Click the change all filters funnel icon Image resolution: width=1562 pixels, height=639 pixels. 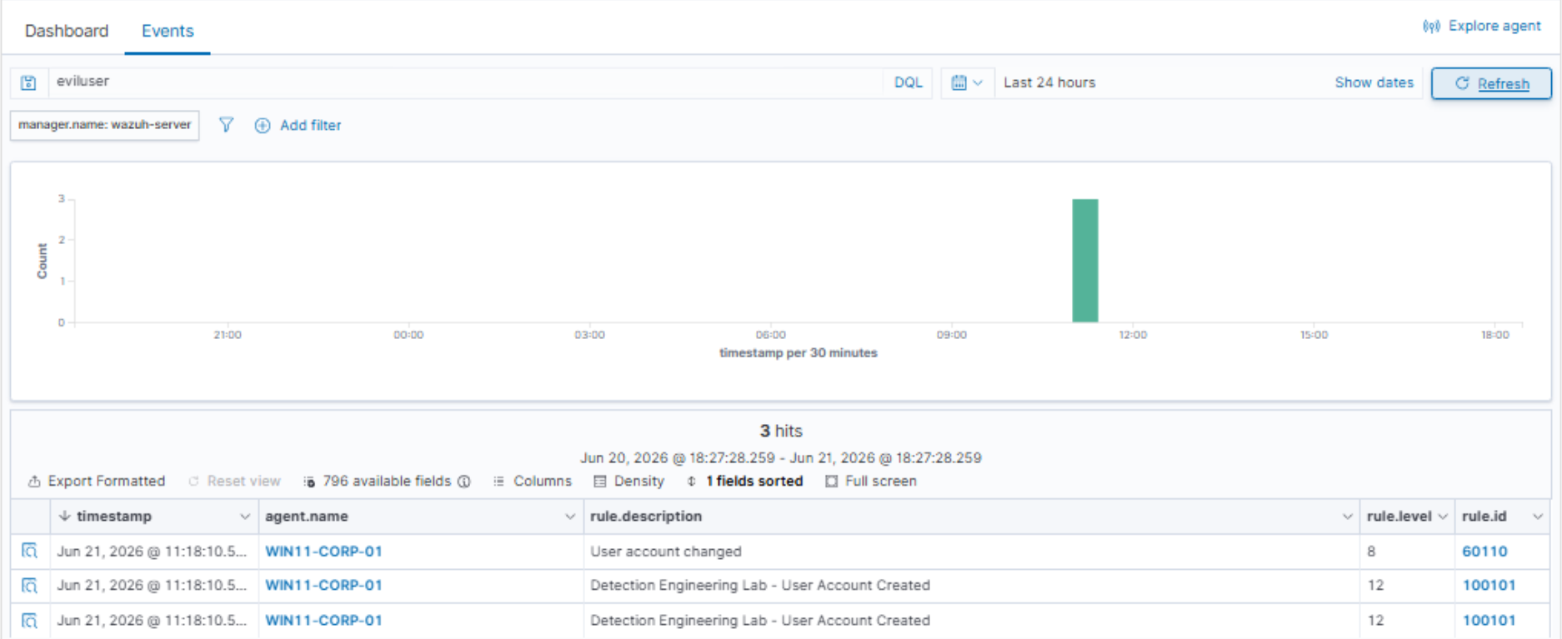226,125
